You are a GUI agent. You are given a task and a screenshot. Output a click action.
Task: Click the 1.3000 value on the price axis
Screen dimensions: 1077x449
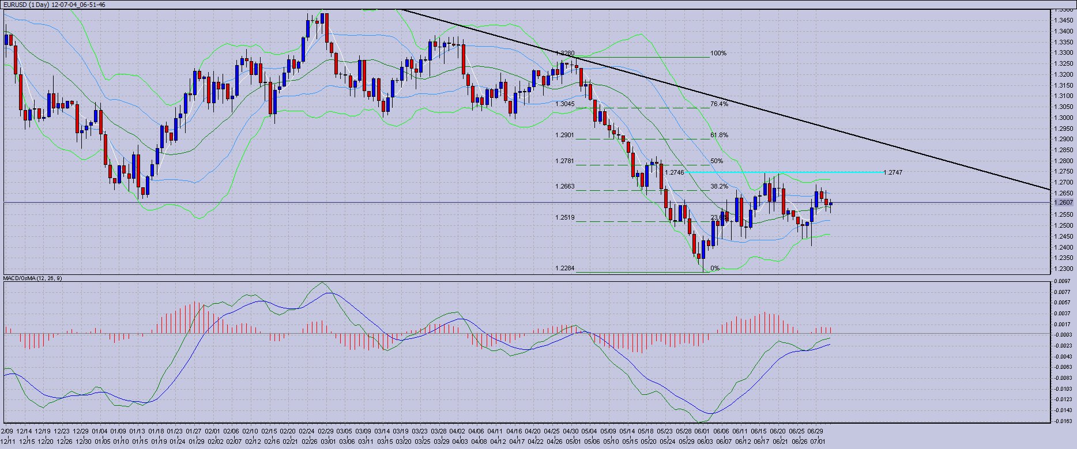1063,118
